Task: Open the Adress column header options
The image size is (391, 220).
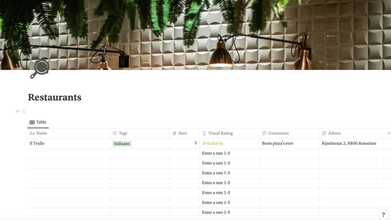Action: tap(352, 133)
